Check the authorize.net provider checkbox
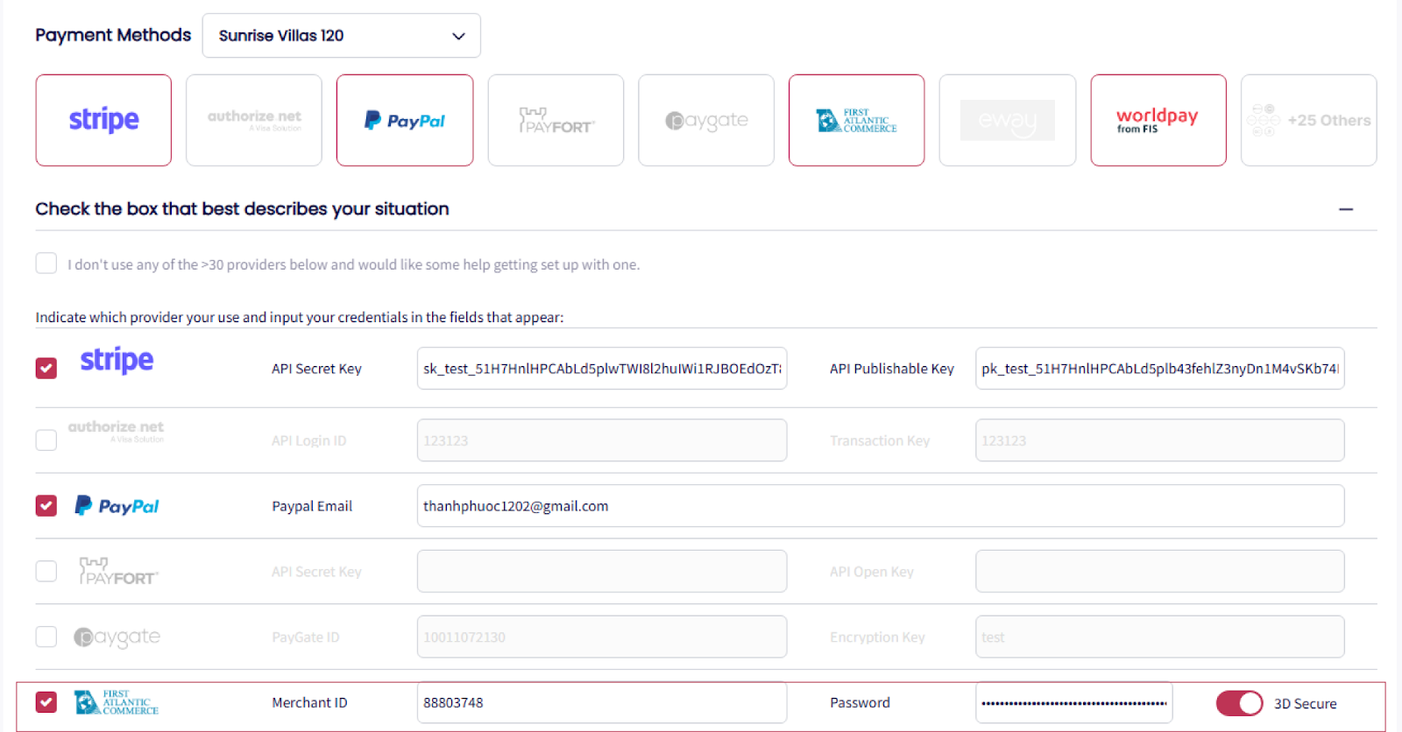 (46, 440)
